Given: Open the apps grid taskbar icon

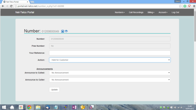Looking at the screenshot, I should 21,107.
